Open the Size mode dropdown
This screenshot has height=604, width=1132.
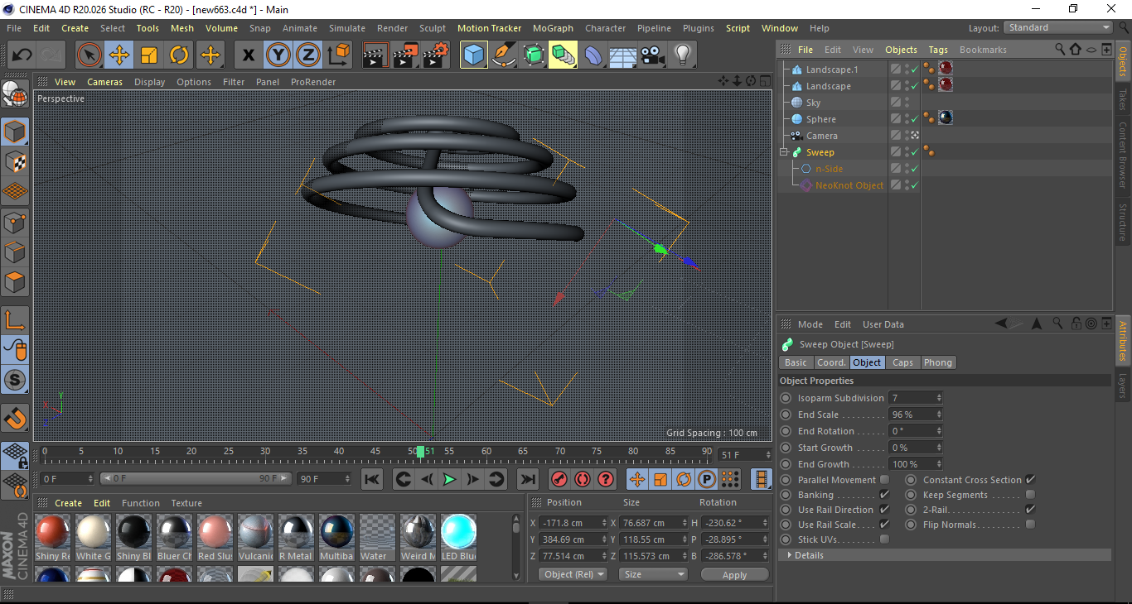point(655,574)
